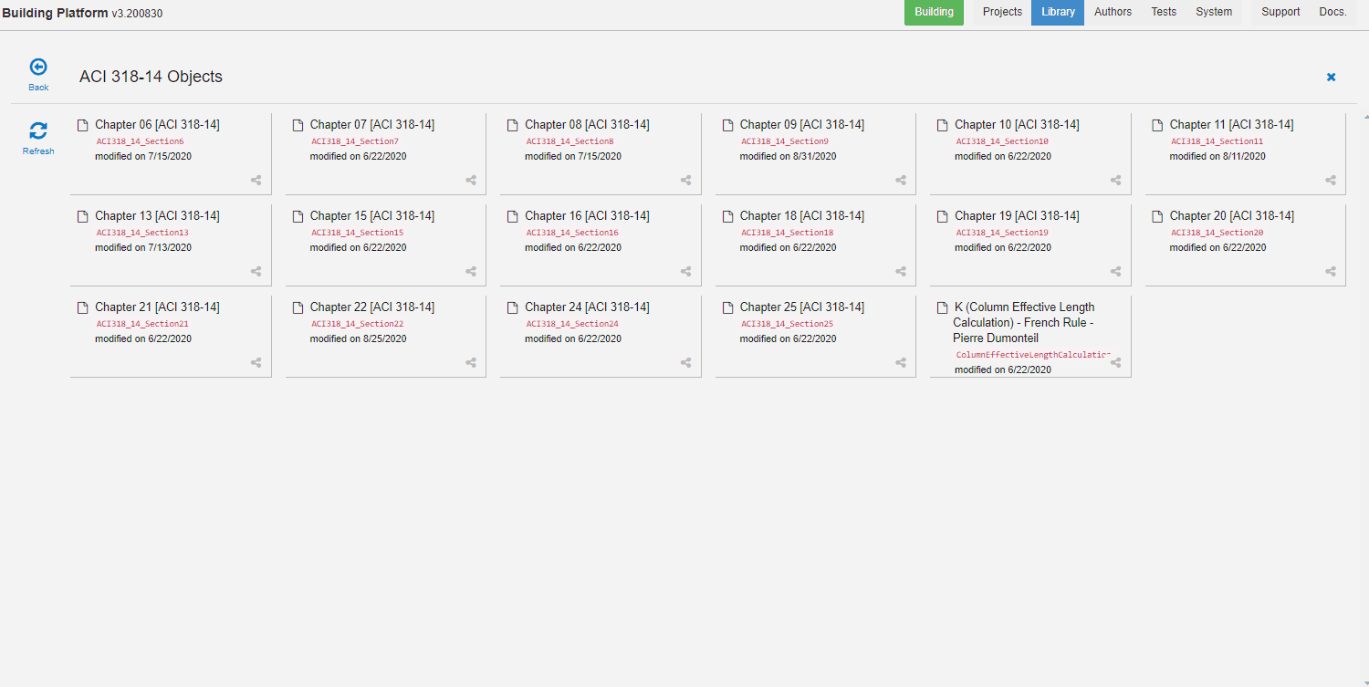Image resolution: width=1369 pixels, height=687 pixels.
Task: Click "modified on 8/11/2020" text
Action: tap(1217, 157)
